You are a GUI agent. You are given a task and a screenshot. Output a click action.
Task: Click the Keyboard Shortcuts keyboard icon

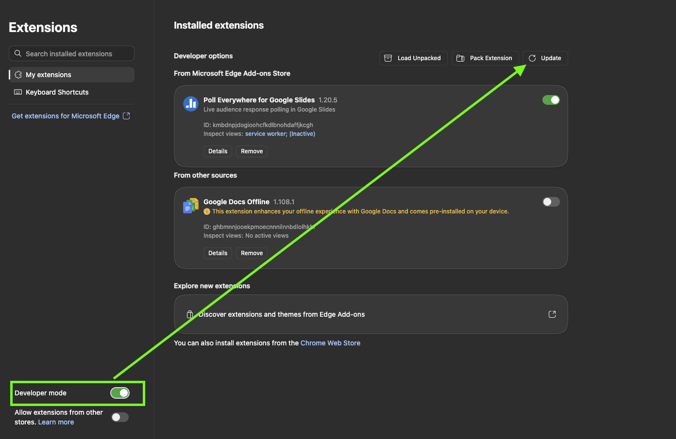click(x=18, y=92)
